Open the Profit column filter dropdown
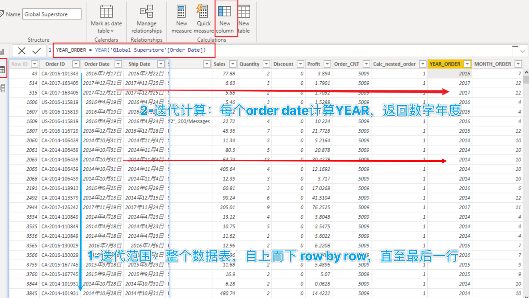Image resolution: width=529 pixels, height=298 pixels. (x=327, y=64)
